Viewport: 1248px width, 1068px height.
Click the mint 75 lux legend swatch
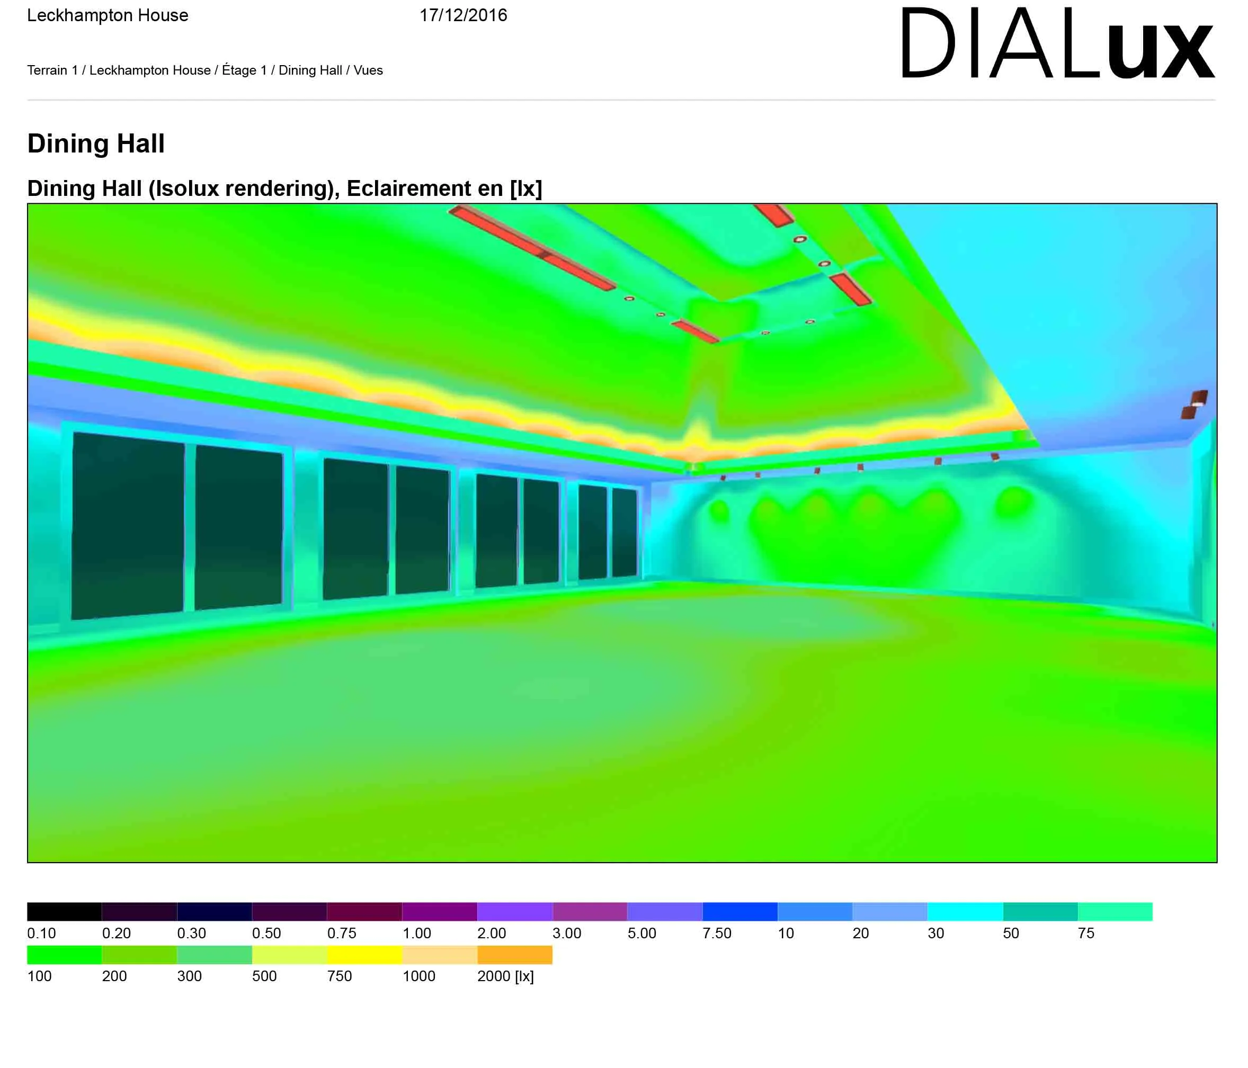(x=1115, y=911)
